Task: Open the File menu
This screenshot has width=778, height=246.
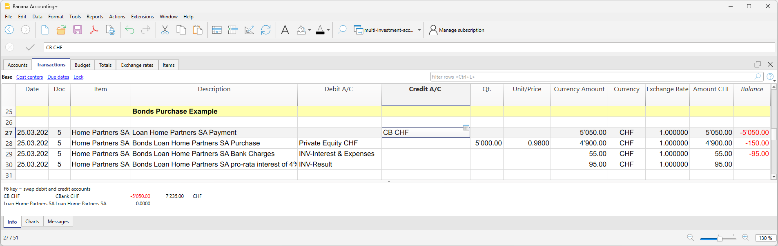Action: [x=8, y=17]
